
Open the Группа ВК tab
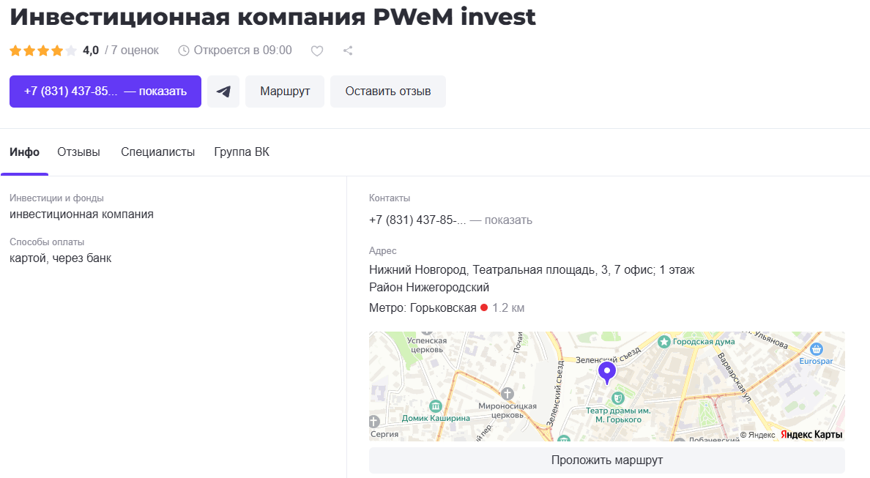(x=242, y=152)
